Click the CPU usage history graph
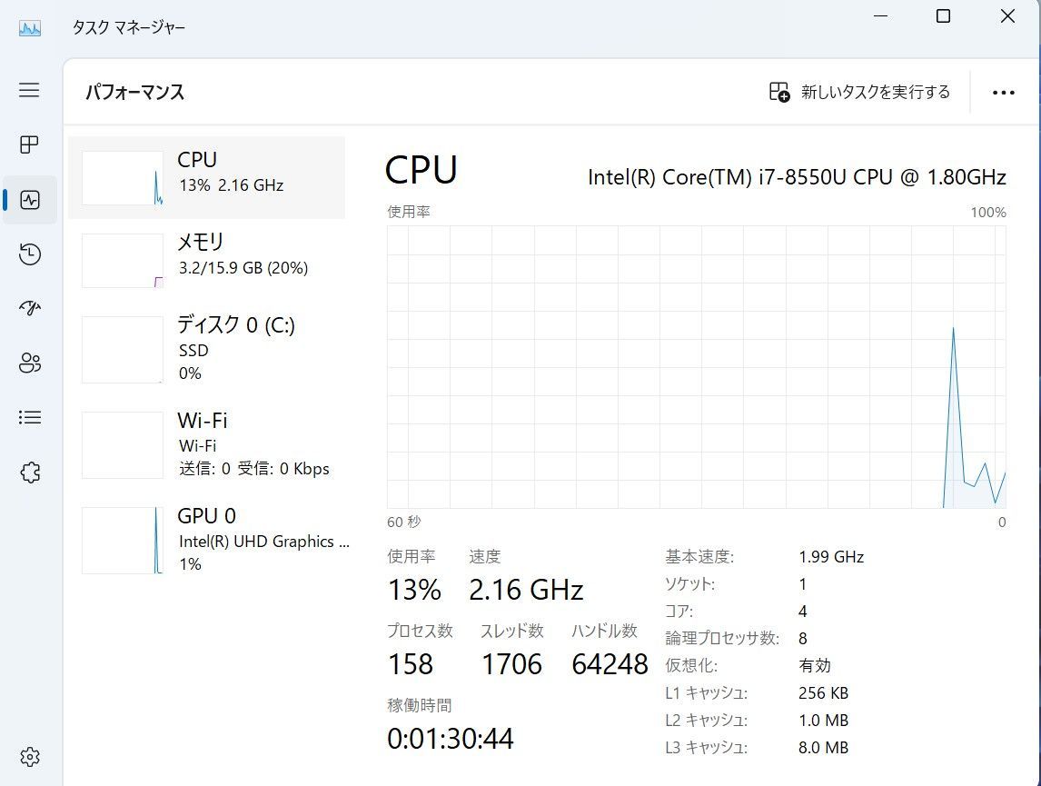 695,363
